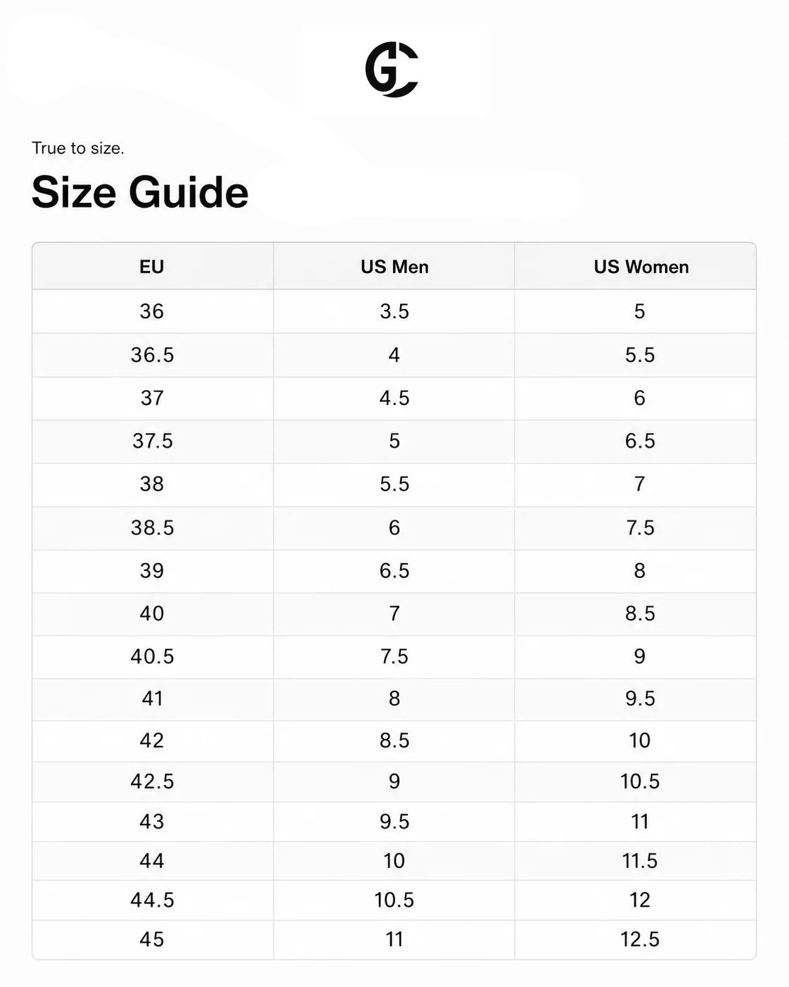789x987 pixels.
Task: Click EU size 43 cell
Action: click(152, 822)
